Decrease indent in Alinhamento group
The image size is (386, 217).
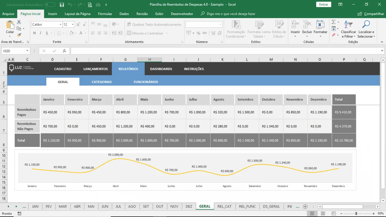coord(113,33)
